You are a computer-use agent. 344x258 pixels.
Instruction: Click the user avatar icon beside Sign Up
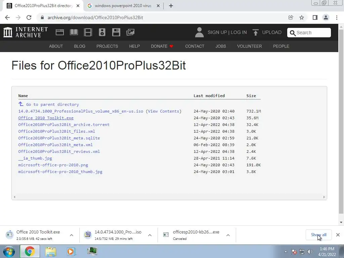pos(199,32)
